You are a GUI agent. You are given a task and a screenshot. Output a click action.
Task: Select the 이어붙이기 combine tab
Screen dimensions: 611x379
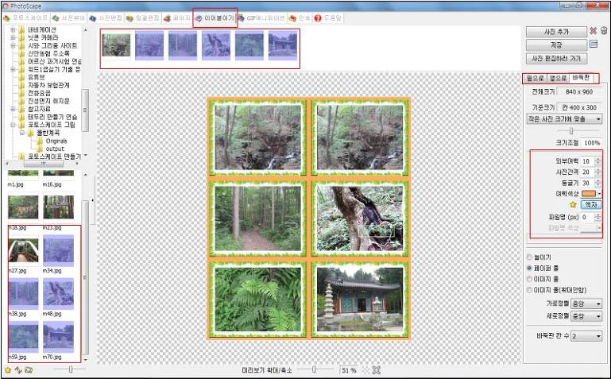click(215, 18)
